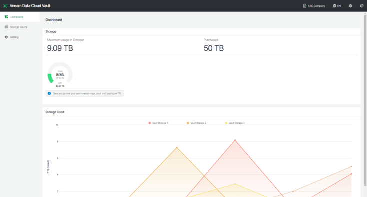Image resolution: width=367 pixels, height=197 pixels.
Task: Click the globe language icon
Action: (x=334, y=6)
